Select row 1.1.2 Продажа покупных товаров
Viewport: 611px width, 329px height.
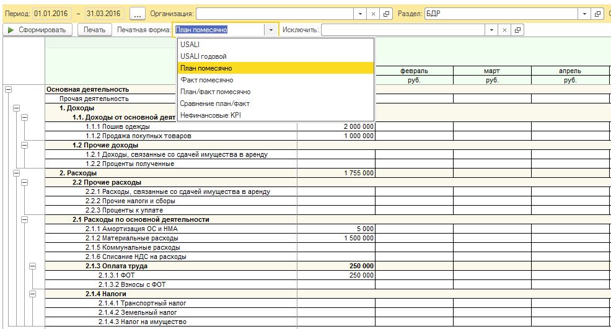tap(171, 136)
